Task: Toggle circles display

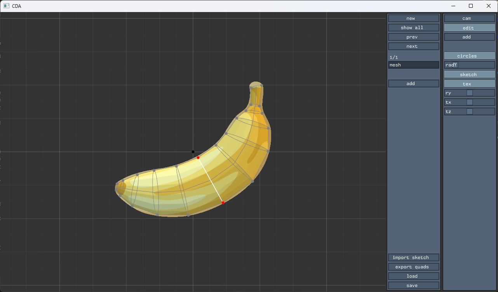Action: click(469, 56)
